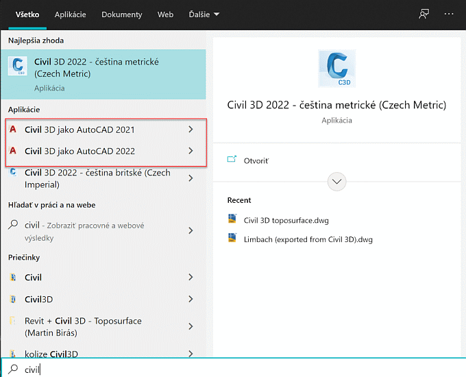Select the Civil folder result

pos(103,278)
